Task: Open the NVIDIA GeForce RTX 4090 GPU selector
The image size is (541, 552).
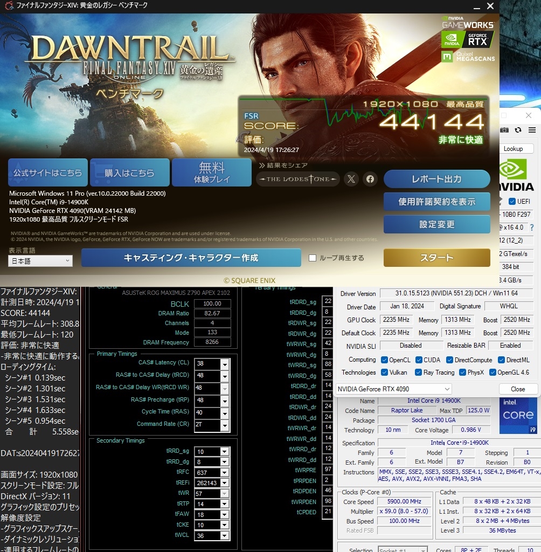Action: 393,389
